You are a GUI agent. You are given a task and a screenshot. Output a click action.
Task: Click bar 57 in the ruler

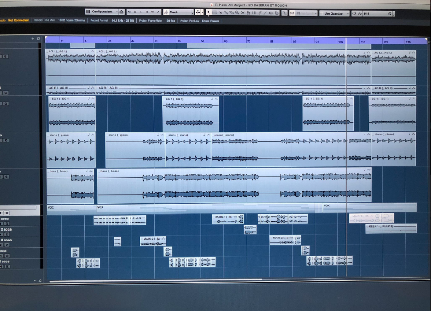tap(202, 41)
